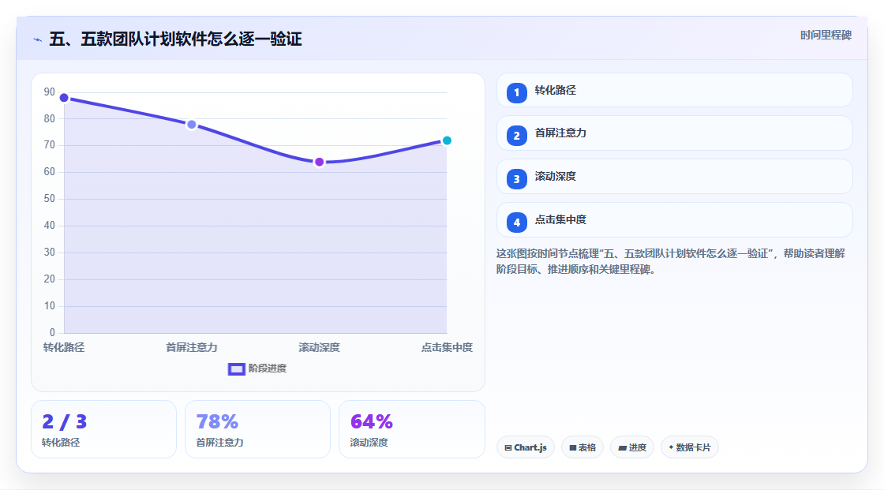Select the Chart.js tag
Screen dimensions: 884x490
526,447
